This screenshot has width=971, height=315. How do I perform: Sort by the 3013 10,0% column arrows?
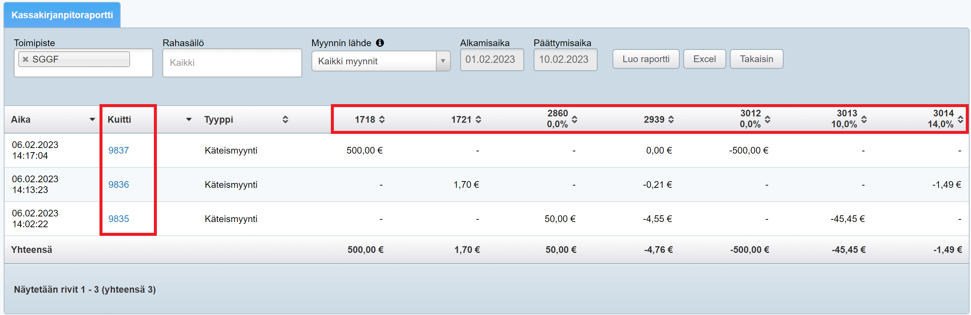864,120
